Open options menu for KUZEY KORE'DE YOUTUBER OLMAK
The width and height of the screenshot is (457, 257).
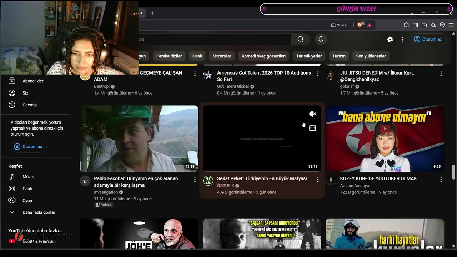[x=441, y=180]
